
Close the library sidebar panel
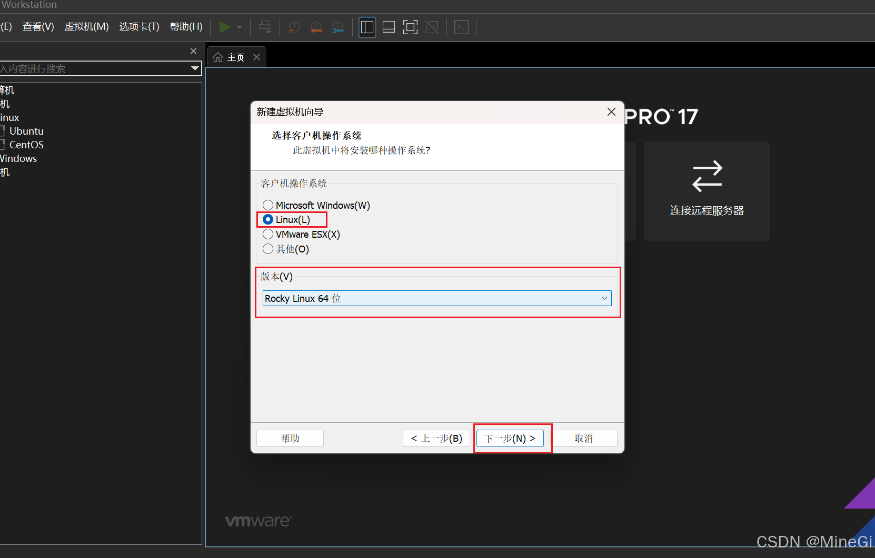pyautogui.click(x=193, y=51)
